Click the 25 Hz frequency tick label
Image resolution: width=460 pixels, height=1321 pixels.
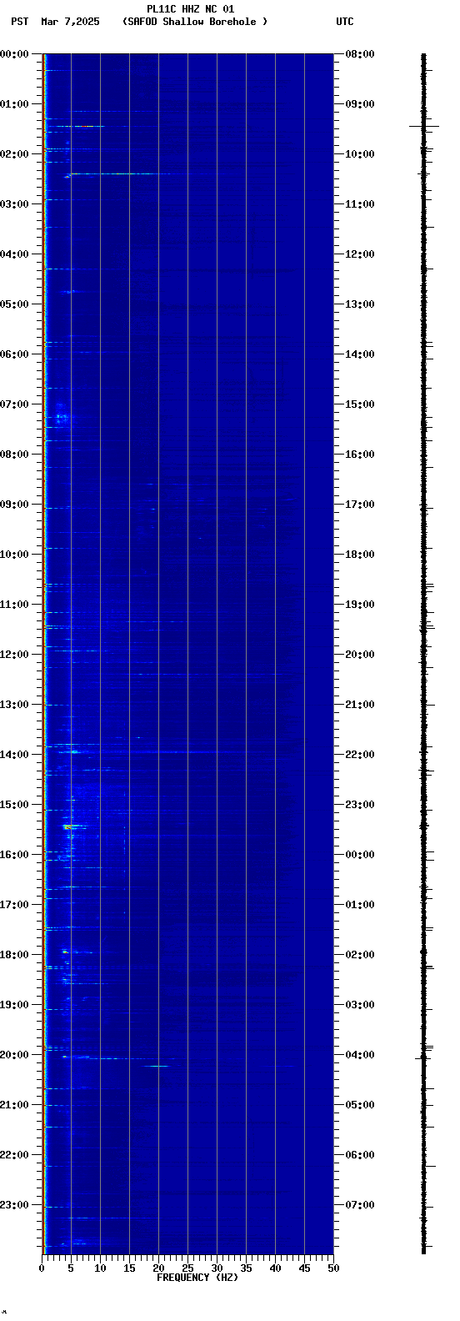pos(187,1268)
